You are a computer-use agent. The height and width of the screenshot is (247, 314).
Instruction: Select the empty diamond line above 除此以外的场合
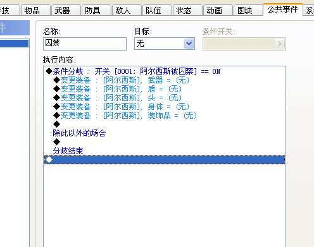click(165, 124)
